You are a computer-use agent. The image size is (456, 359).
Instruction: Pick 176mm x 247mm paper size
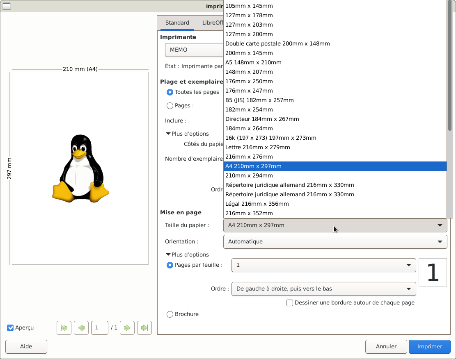pos(335,91)
